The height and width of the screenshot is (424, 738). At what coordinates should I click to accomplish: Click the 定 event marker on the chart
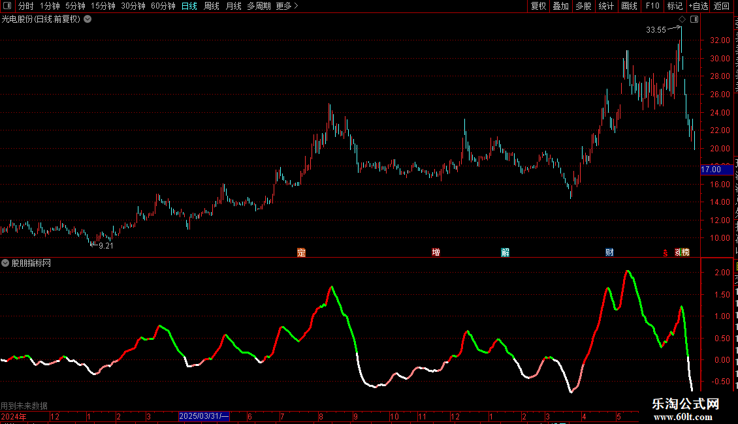(301, 252)
